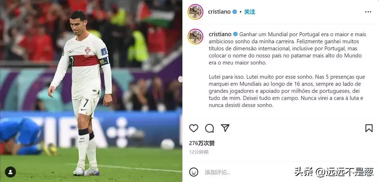The image size is (379, 182).
Task: Click the post photo of the player
Action: pyautogui.click(x=91, y=91)
